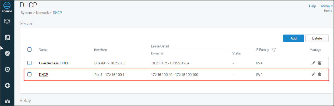
Task: Check the GuestAccess_DHCP row checkbox
Action: click(x=30, y=63)
